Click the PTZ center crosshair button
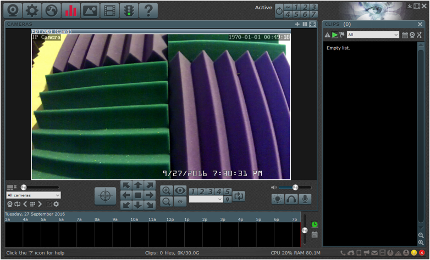The height and width of the screenshot is (260, 430). [x=105, y=196]
